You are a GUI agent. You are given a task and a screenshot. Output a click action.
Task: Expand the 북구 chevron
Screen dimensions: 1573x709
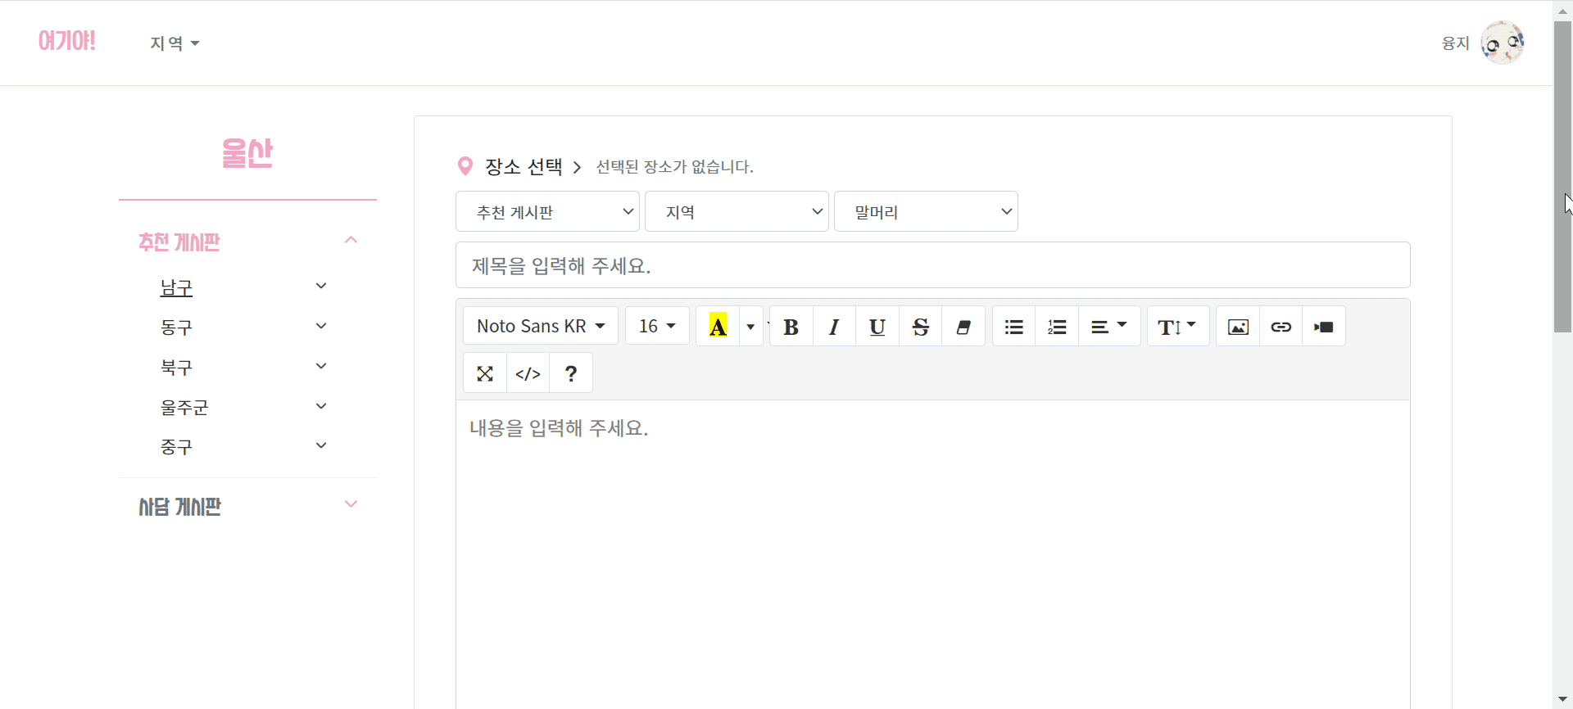coord(321,366)
